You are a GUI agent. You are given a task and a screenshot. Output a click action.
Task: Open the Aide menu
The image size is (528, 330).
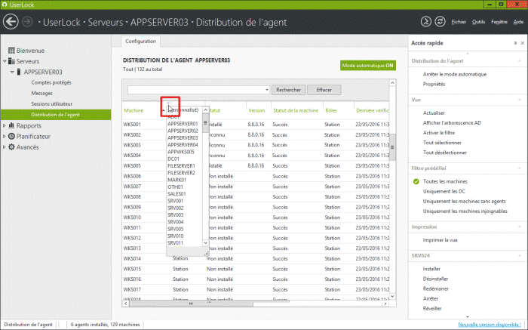point(518,22)
